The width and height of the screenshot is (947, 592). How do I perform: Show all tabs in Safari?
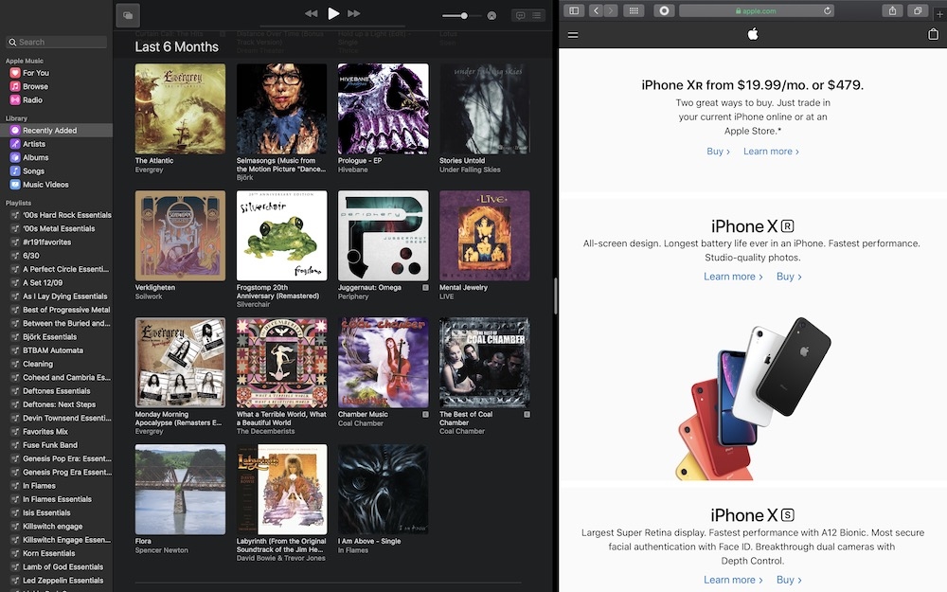coord(917,10)
